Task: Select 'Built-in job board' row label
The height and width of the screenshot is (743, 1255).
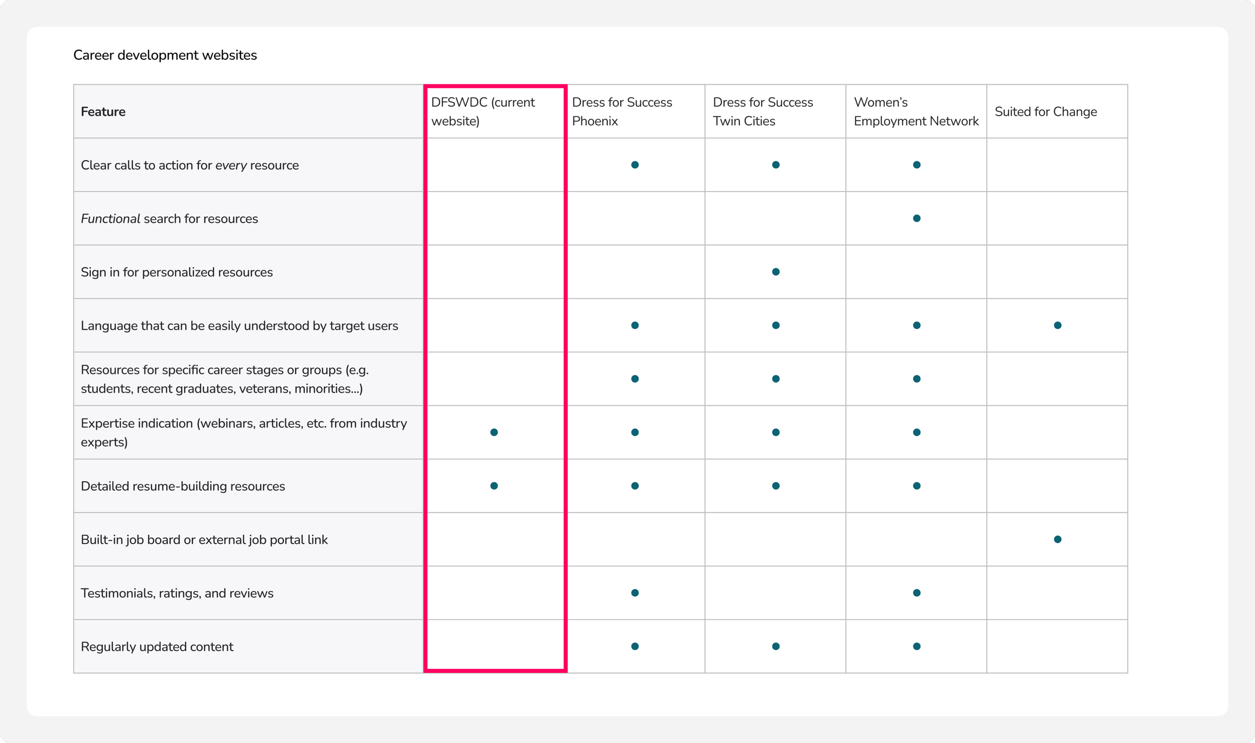Action: (x=204, y=540)
